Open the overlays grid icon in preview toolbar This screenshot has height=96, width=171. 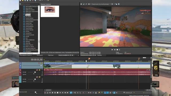tap(112, 4)
